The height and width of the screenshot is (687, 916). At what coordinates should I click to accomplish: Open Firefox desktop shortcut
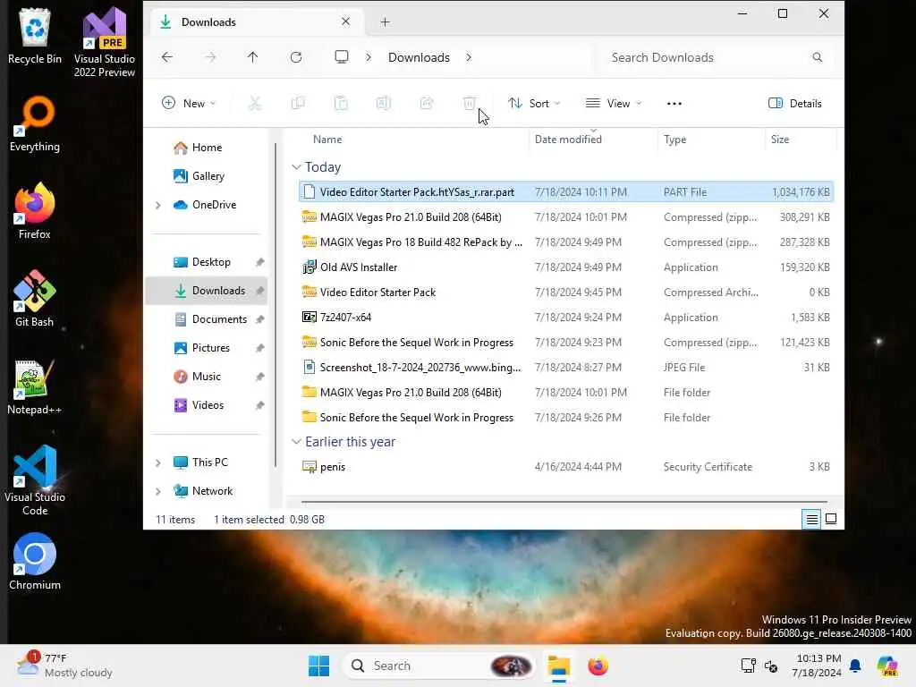click(35, 211)
